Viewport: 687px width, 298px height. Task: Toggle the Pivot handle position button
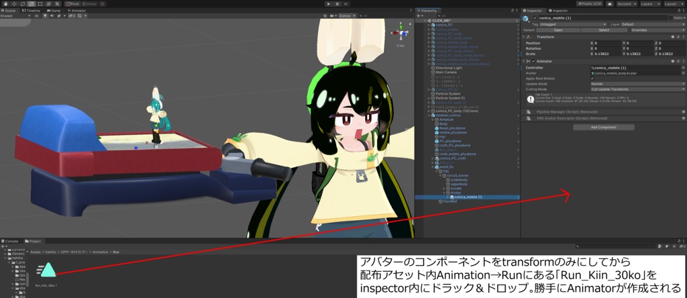72,3
